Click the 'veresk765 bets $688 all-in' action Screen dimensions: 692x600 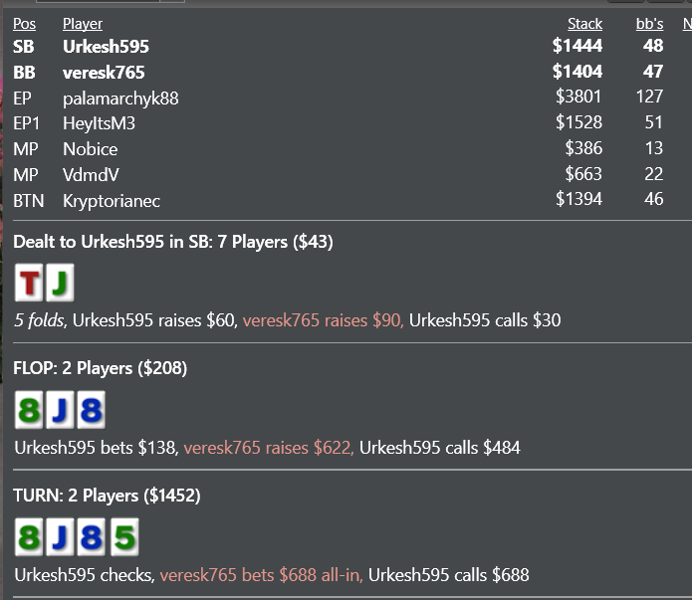point(261,575)
